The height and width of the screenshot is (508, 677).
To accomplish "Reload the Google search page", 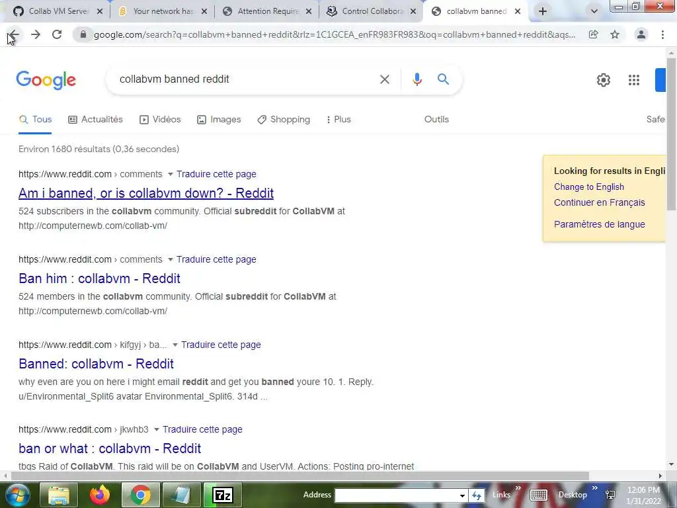I will point(57,34).
